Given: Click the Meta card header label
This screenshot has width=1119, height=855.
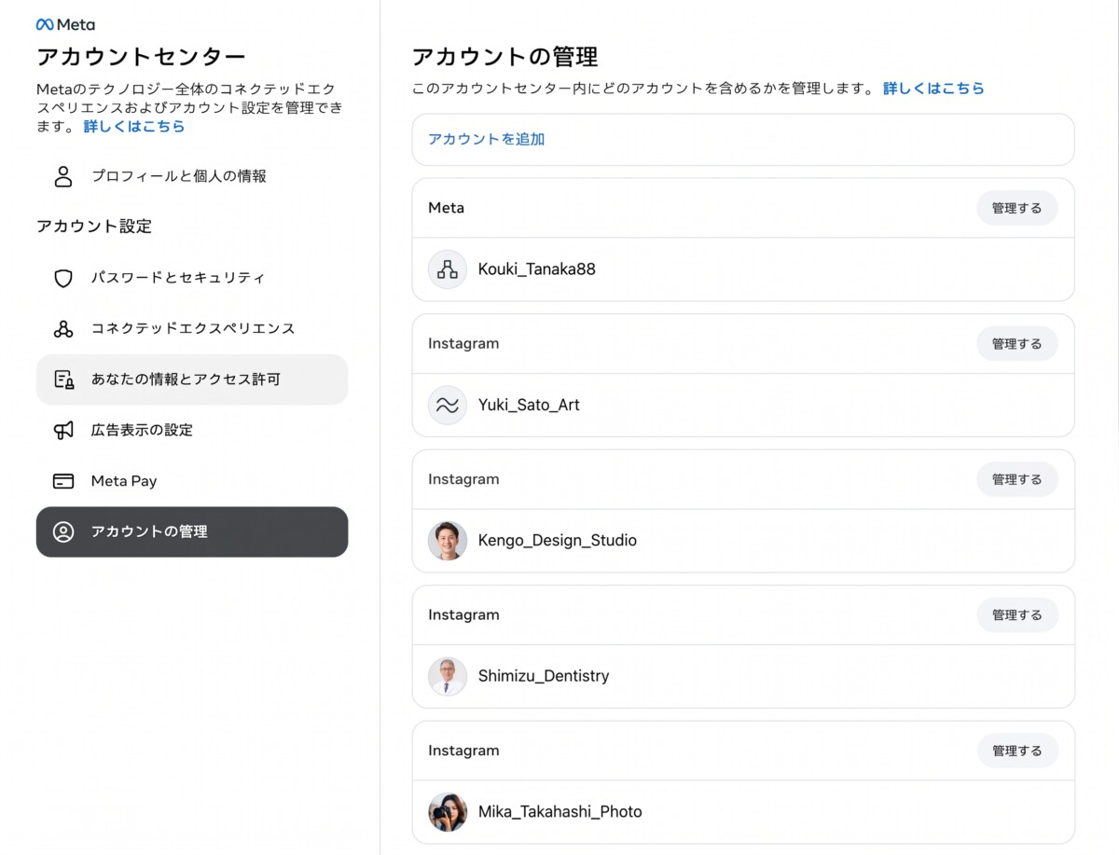Looking at the screenshot, I should click(446, 208).
